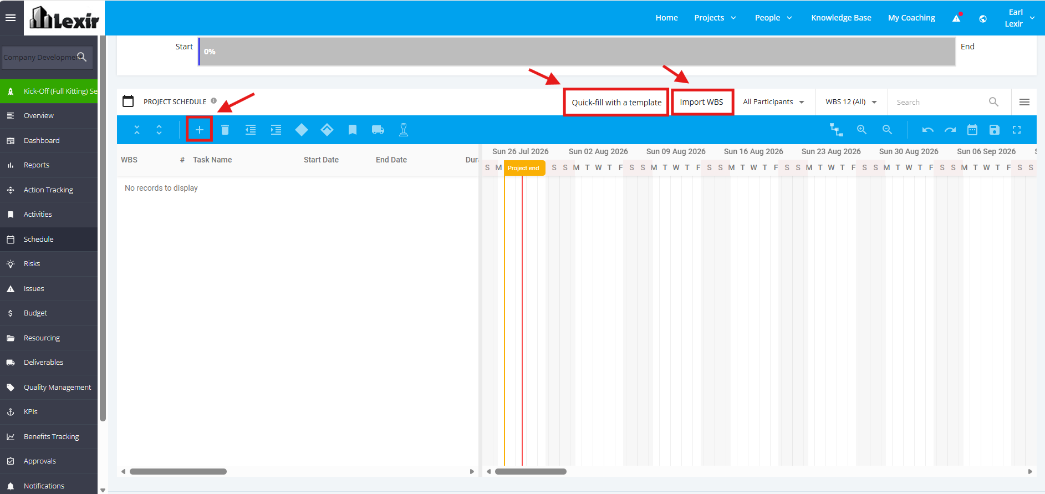This screenshot has width=1045, height=494.
Task: Click the Project end marker on the timeline
Action: point(524,168)
